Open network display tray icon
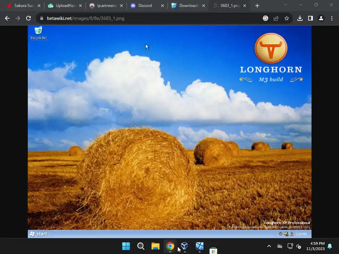The image size is (339, 254). (x=290, y=246)
